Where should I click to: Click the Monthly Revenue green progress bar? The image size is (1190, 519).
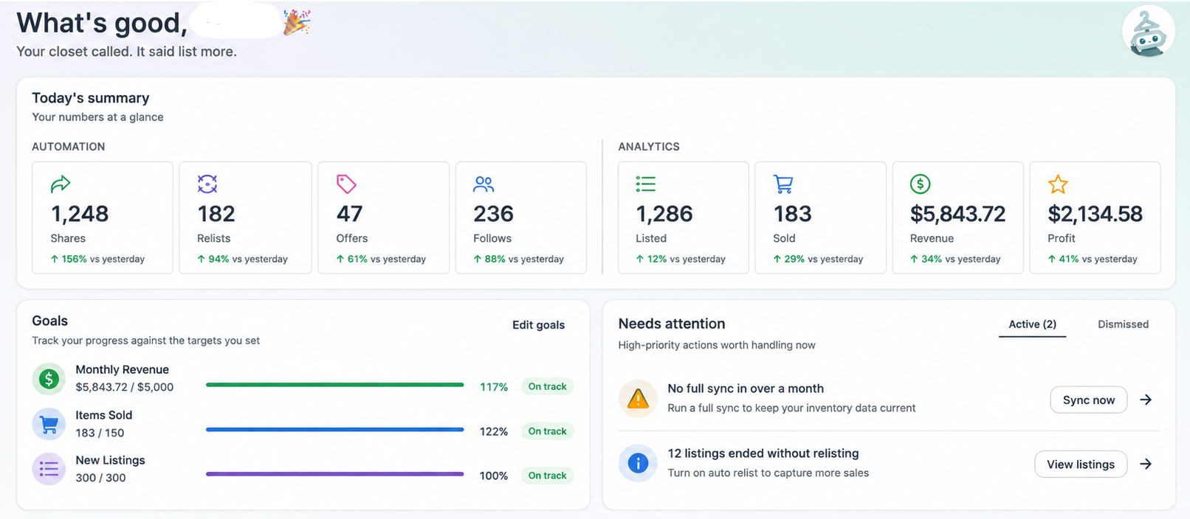[x=334, y=385]
